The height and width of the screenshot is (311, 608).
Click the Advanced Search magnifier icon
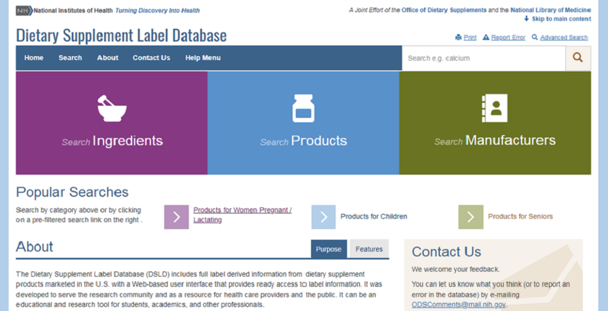535,37
